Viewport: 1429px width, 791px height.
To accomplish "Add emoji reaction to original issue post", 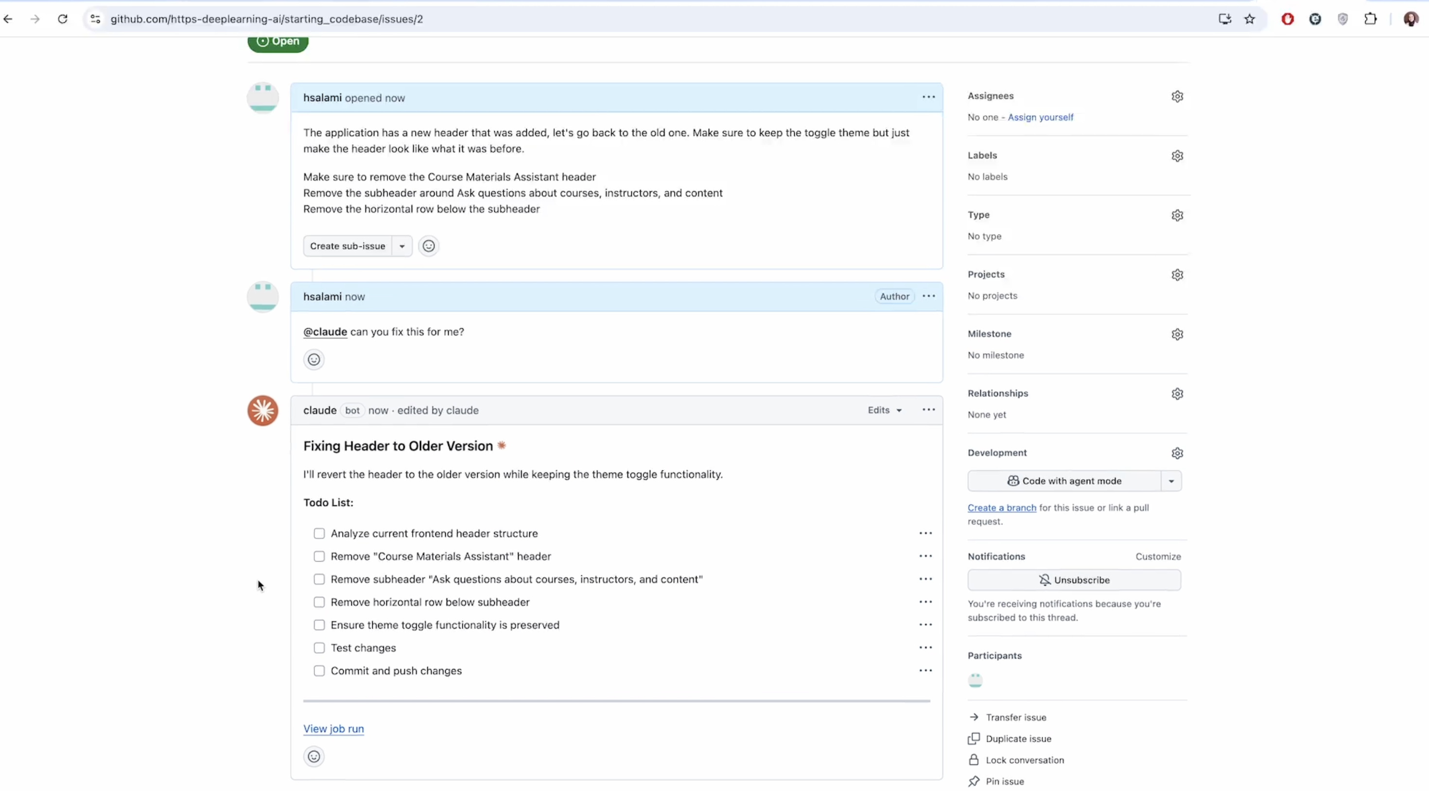I will click(428, 246).
